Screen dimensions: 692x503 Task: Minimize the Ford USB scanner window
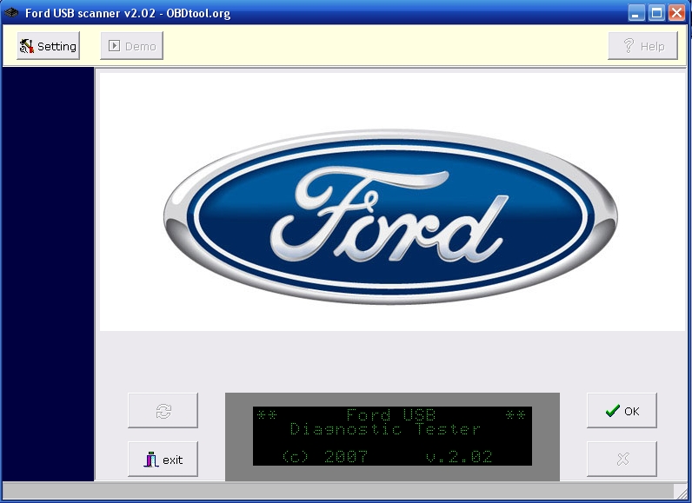pyautogui.click(x=635, y=13)
